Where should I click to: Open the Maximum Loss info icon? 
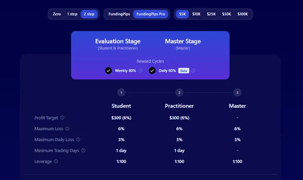click(67, 129)
